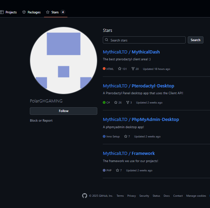This screenshot has height=208, width=210.
Task: Open stargazers of PhpMyAdmin-Desktop (7 stars)
Action: pyautogui.click(x=127, y=136)
